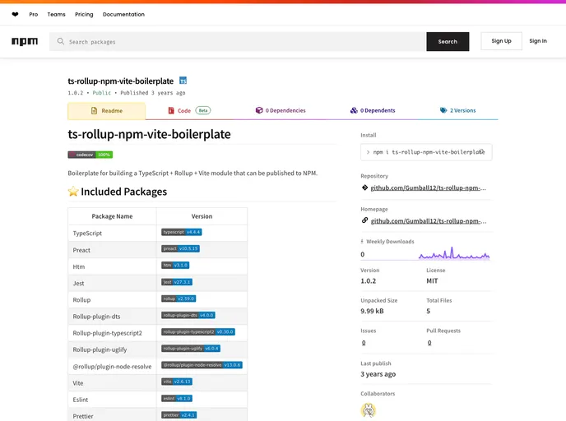566x421 pixels.
Task: Open the Documentation menu item
Action: tap(123, 15)
